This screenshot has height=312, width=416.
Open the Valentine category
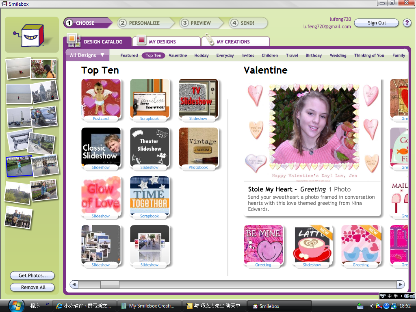[x=178, y=55]
